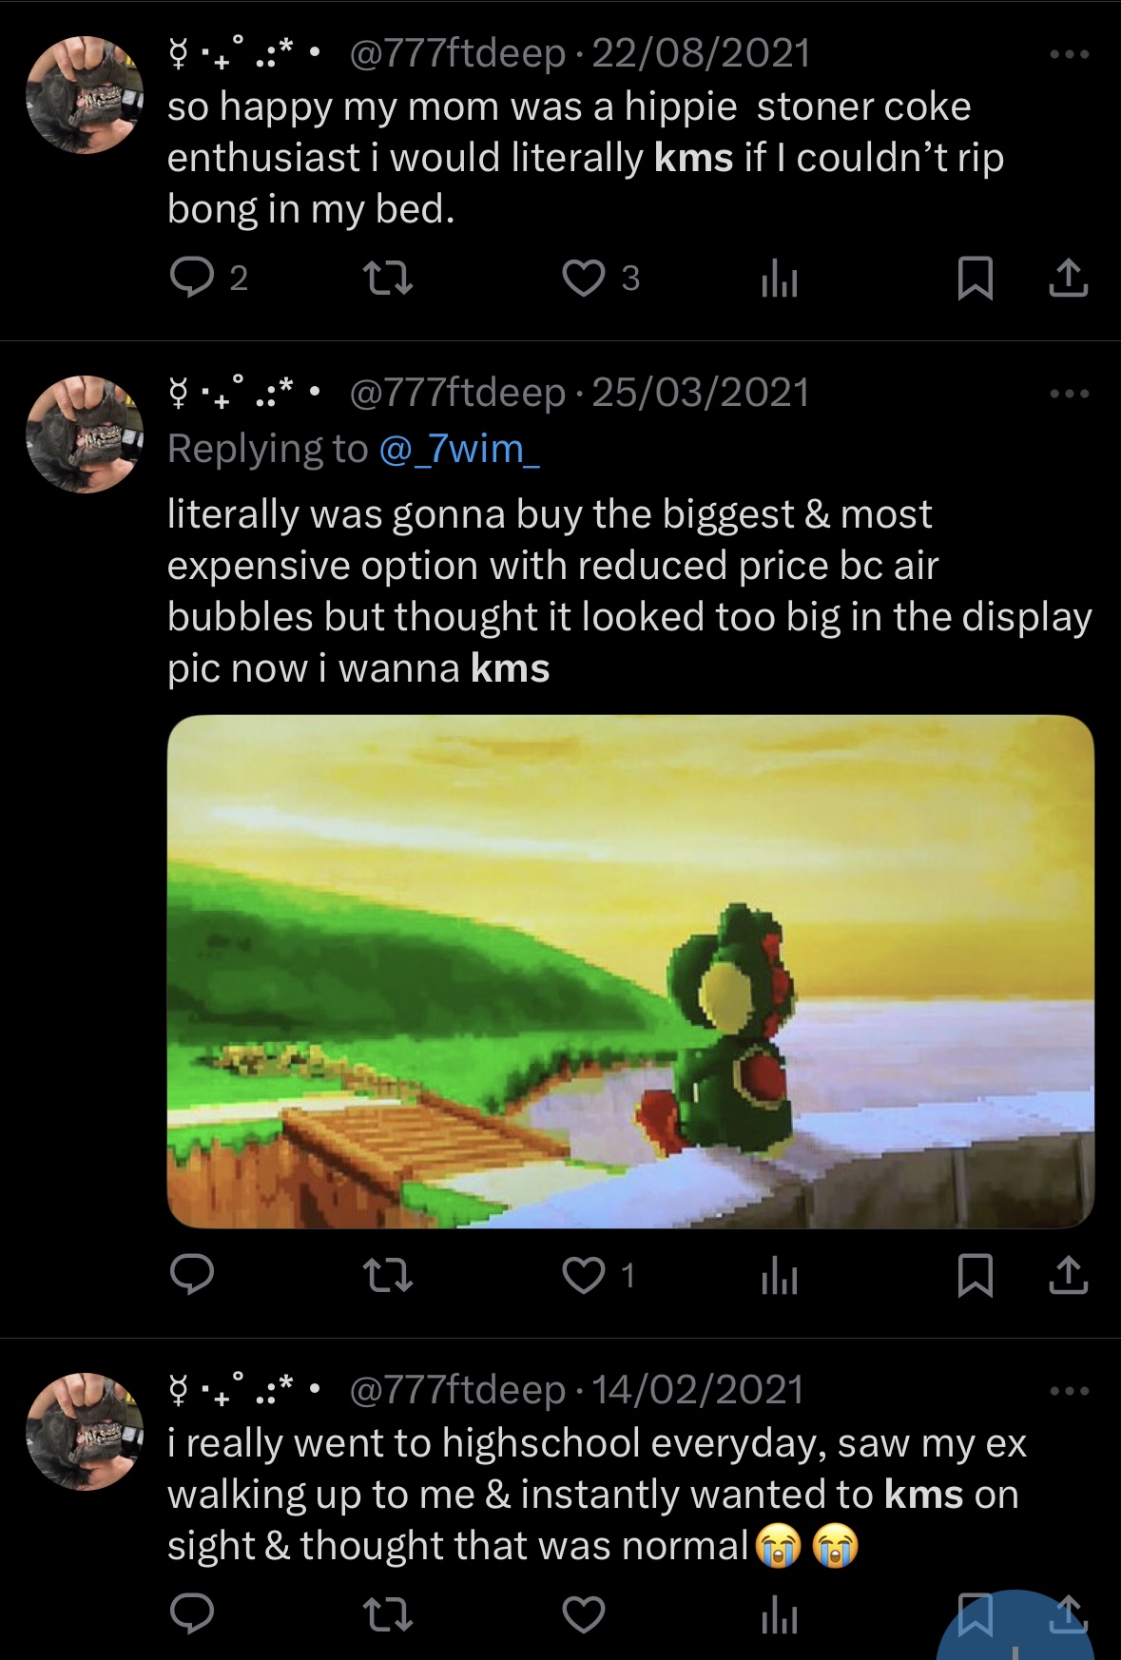
Task: Open @777ftdeep handle on 25/03/2021 tweet
Action: [x=458, y=393]
